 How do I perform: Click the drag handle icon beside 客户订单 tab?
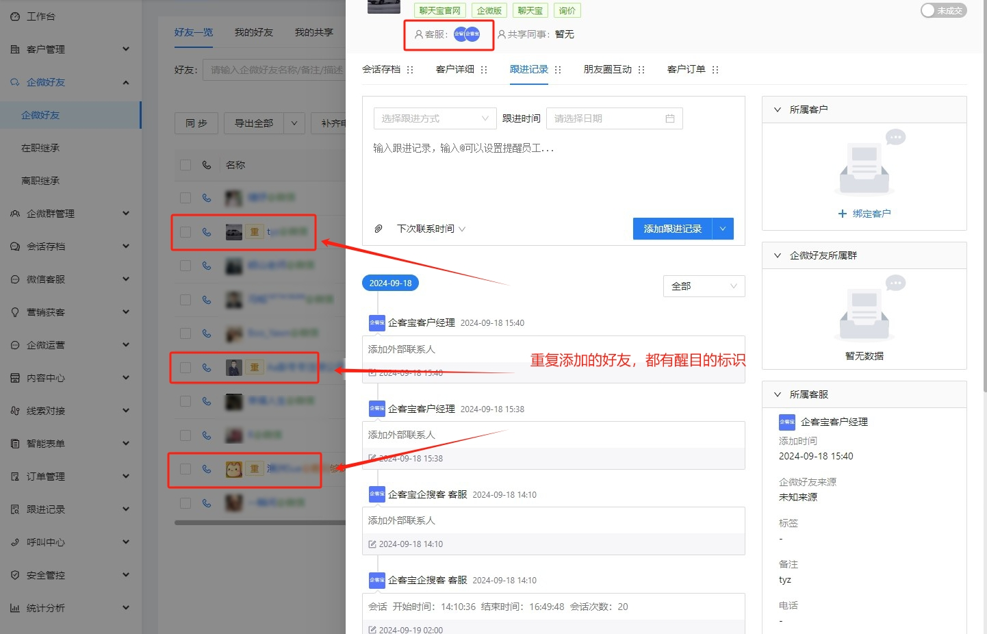point(715,70)
